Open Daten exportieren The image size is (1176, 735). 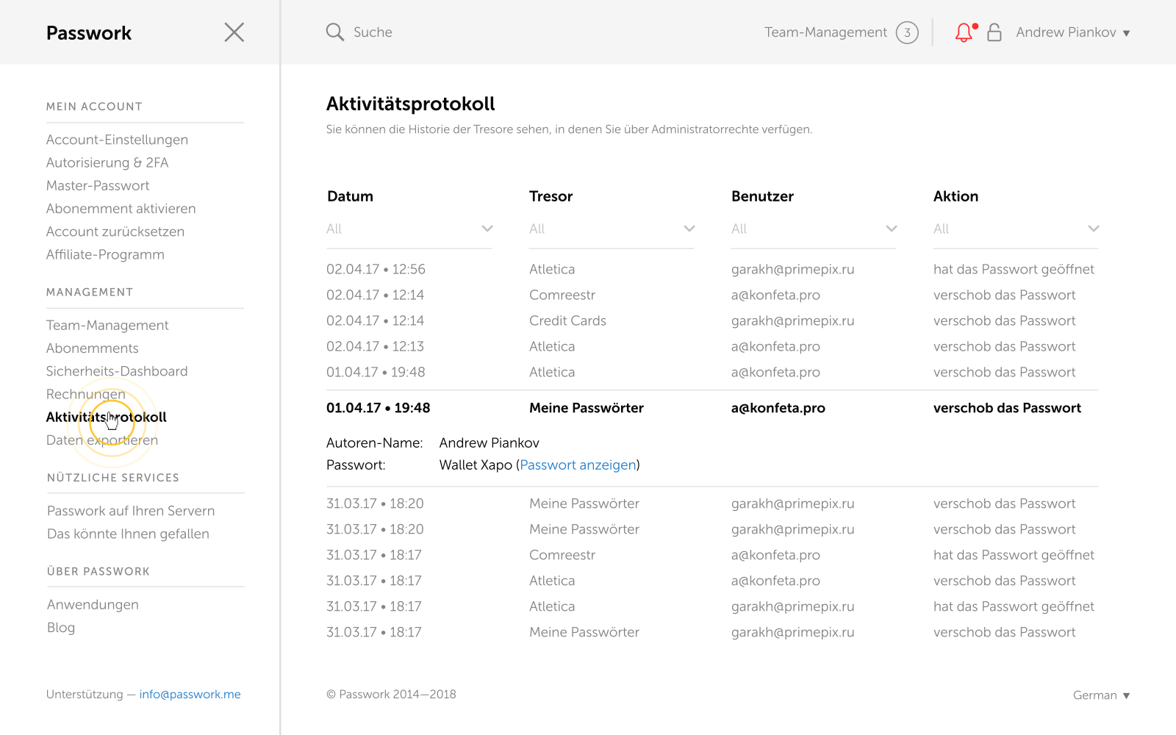click(101, 440)
